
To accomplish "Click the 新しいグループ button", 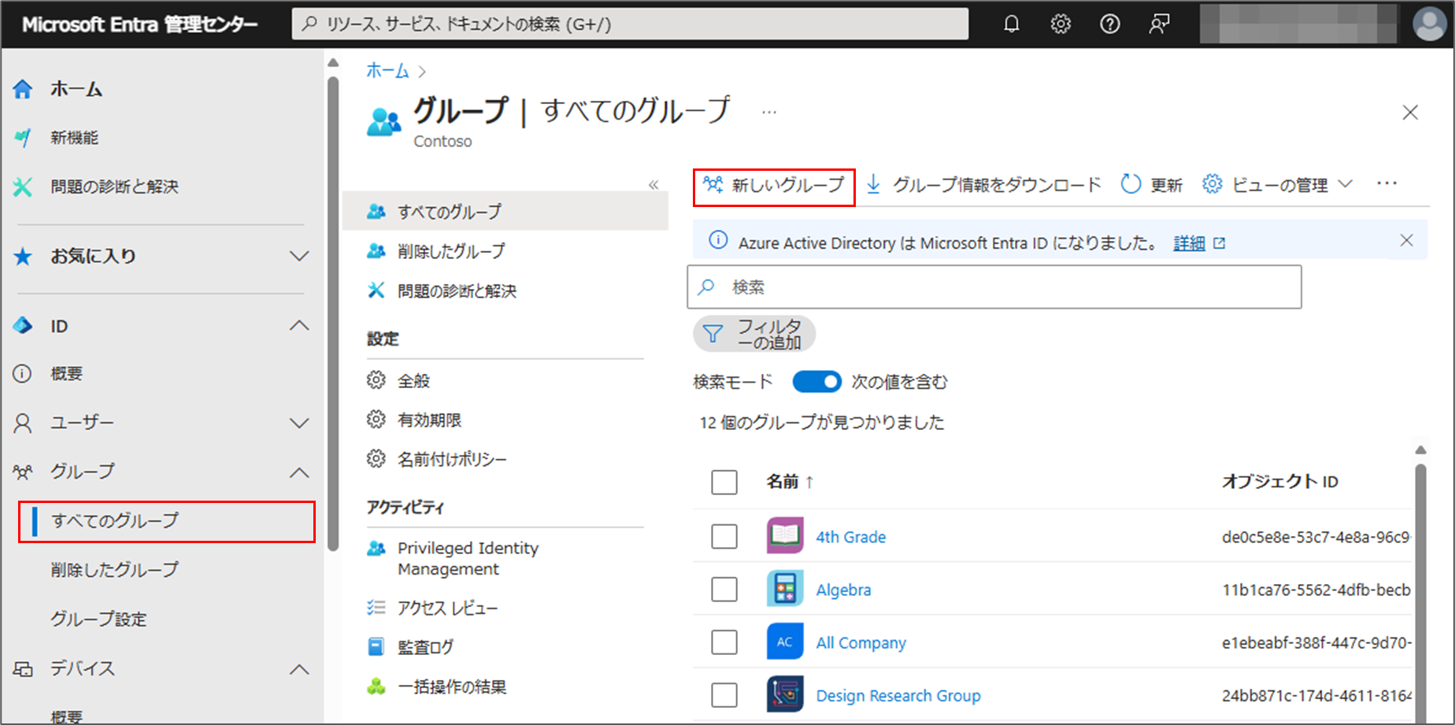I will coord(774,186).
